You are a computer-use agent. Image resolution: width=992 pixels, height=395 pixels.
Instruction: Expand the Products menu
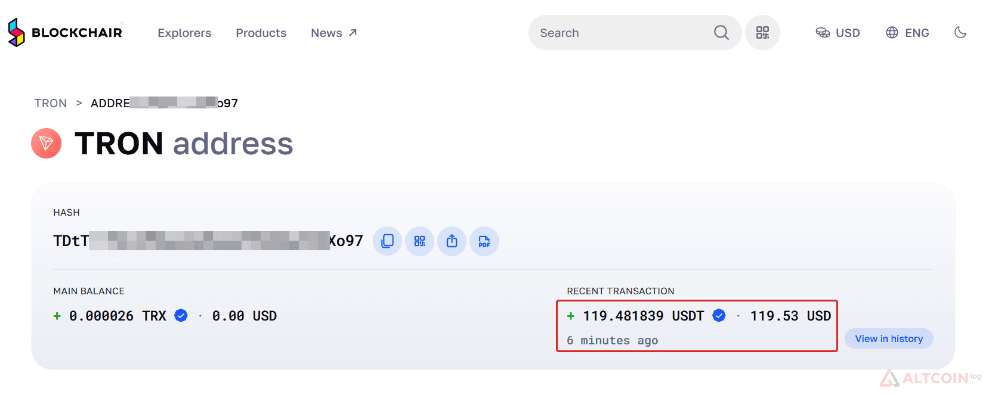(x=261, y=33)
